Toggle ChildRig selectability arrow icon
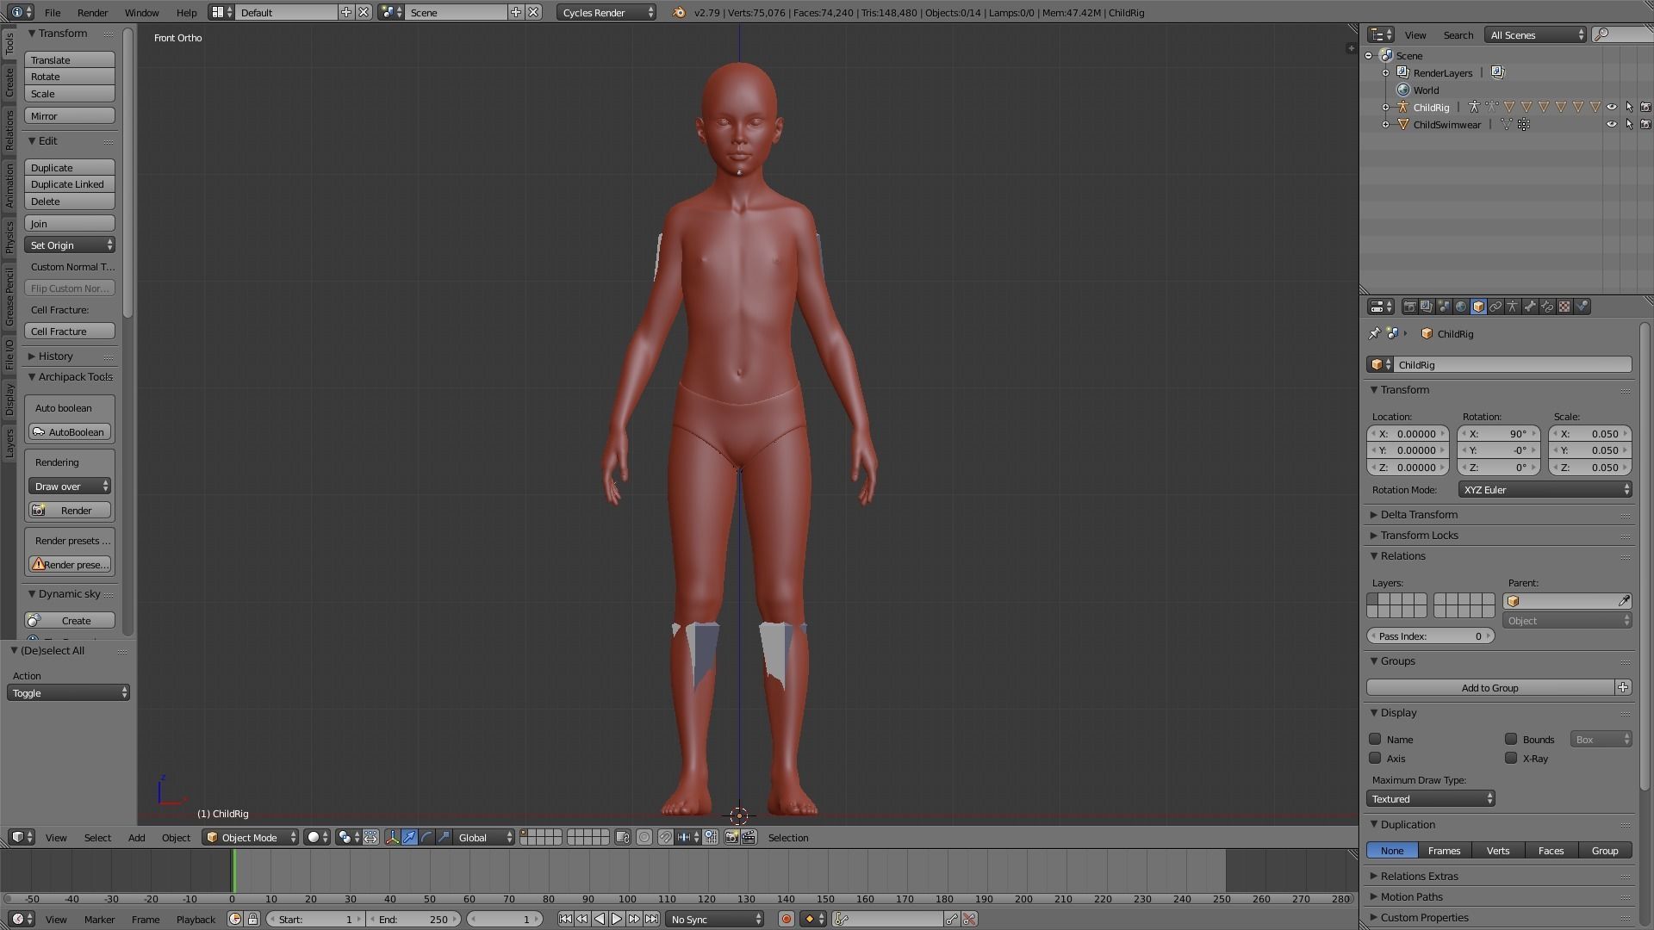Image resolution: width=1654 pixels, height=930 pixels. (1628, 107)
